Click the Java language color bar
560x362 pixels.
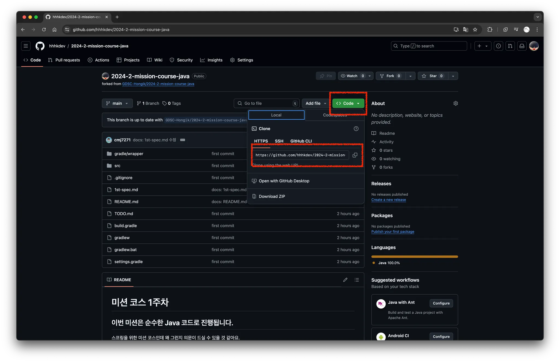[x=415, y=257]
